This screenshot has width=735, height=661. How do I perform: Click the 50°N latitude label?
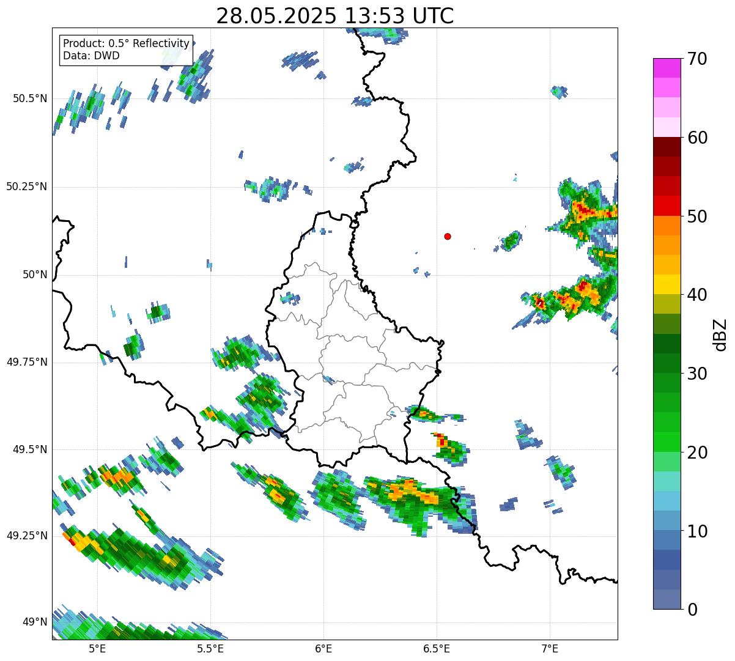click(35, 275)
